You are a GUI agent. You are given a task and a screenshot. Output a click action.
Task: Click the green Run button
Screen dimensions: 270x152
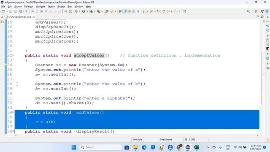pyautogui.click(x=84, y=11)
